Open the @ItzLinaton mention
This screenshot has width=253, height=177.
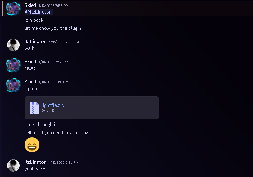pos(39,12)
